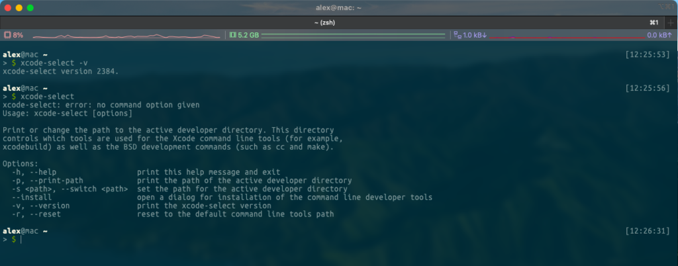The height and width of the screenshot is (266, 678).
Task: Click 'set the path for the active developer directory'
Action: (242, 189)
